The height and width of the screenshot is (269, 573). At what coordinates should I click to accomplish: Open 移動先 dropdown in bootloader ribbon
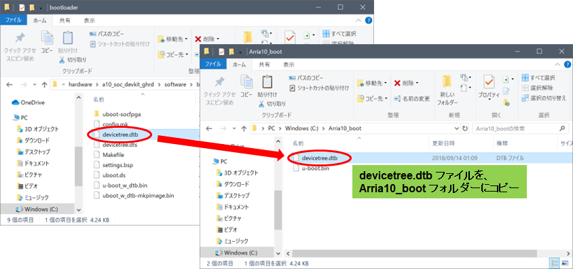173,39
